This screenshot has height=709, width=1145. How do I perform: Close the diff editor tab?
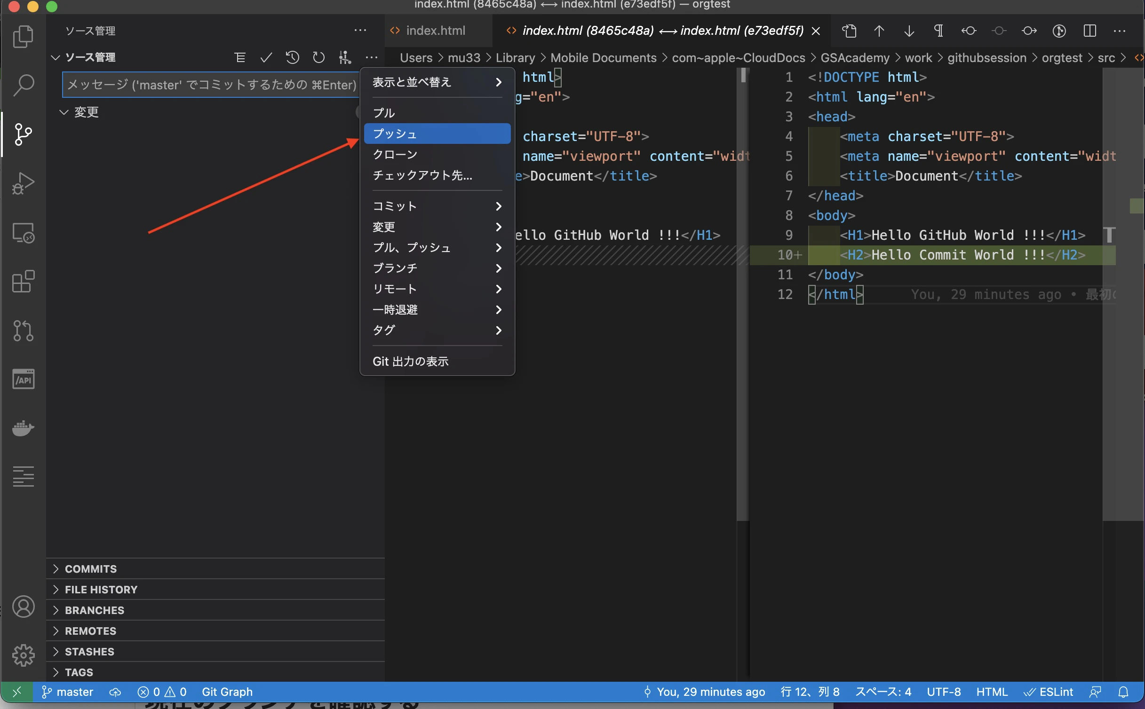pos(816,31)
